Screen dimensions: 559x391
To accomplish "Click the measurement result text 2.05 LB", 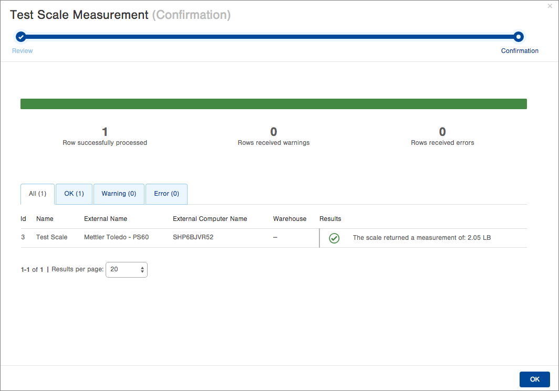I will [x=422, y=238].
